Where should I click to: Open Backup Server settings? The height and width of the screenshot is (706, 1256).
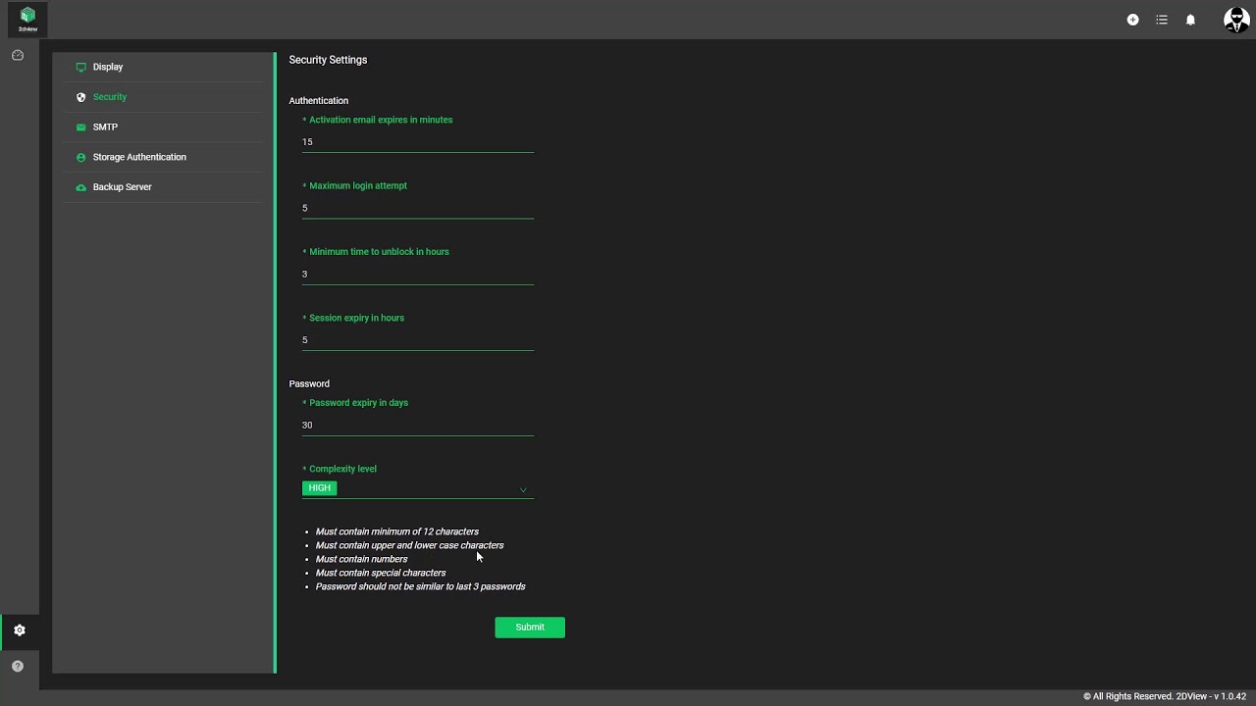(164, 187)
